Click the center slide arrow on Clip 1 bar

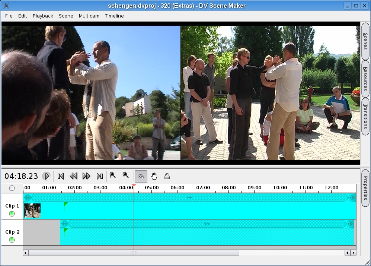point(189,197)
